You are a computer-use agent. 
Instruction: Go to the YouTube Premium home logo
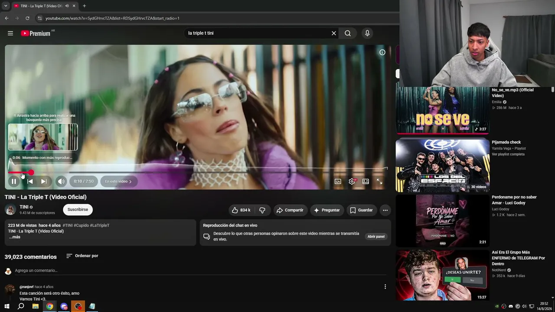(x=36, y=33)
